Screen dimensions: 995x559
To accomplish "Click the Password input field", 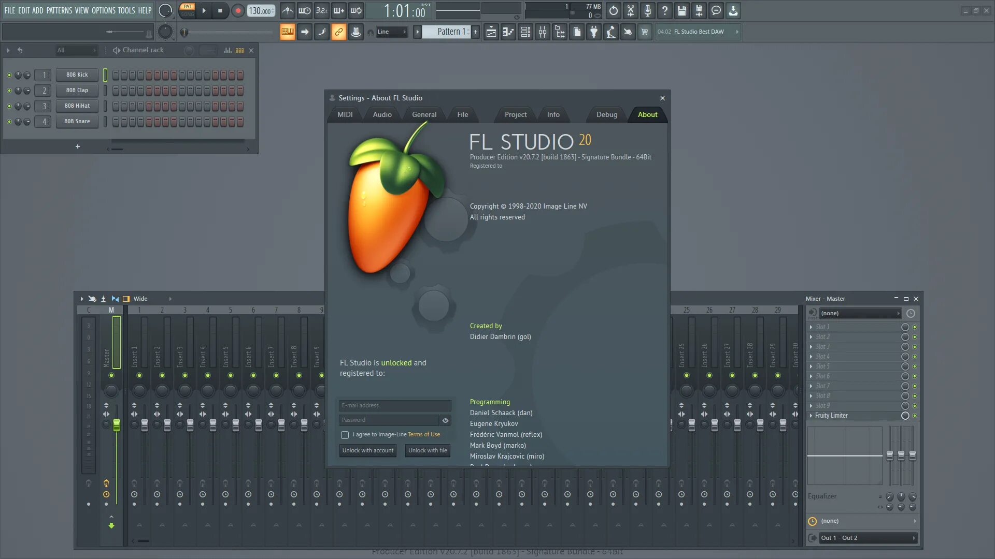I will (389, 420).
